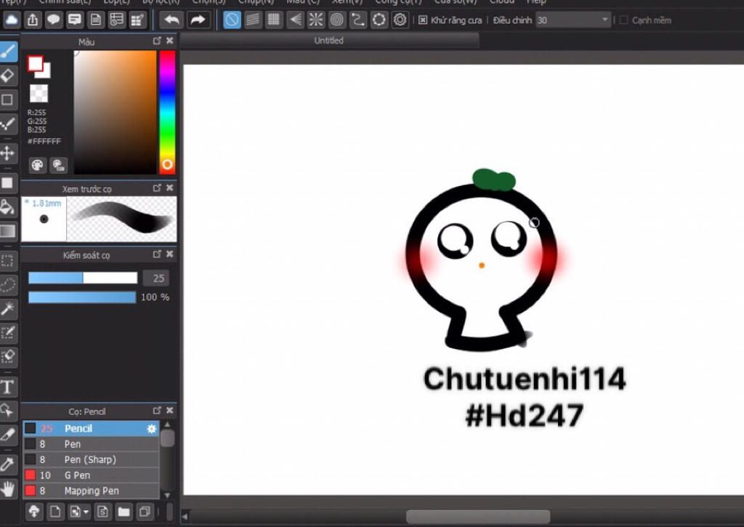This screenshot has height=527, width=744.
Task: Choose the Move tool
Action: point(7,153)
